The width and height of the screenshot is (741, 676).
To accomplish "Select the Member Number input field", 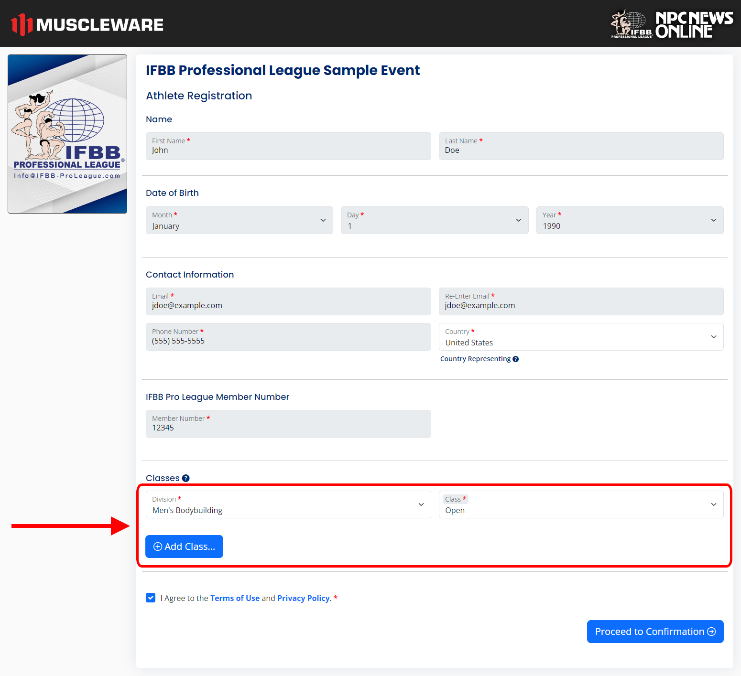I will click(288, 424).
